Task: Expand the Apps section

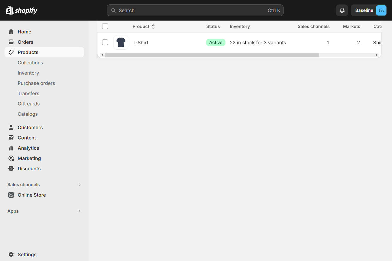Action: tap(79, 211)
